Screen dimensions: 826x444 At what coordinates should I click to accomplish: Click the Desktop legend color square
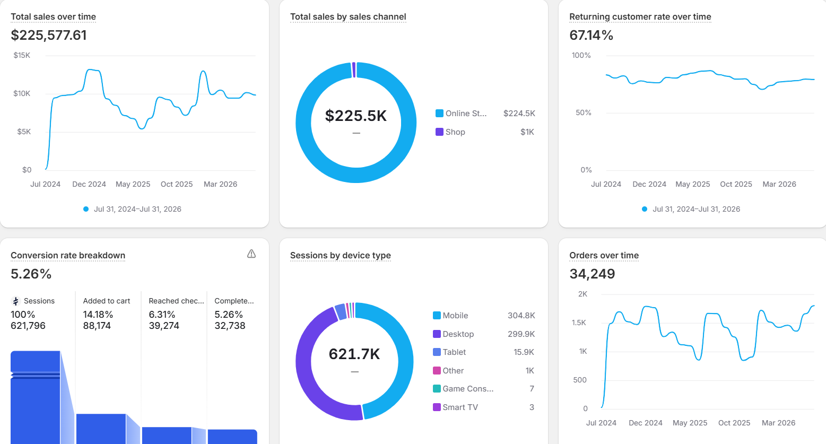tap(437, 334)
